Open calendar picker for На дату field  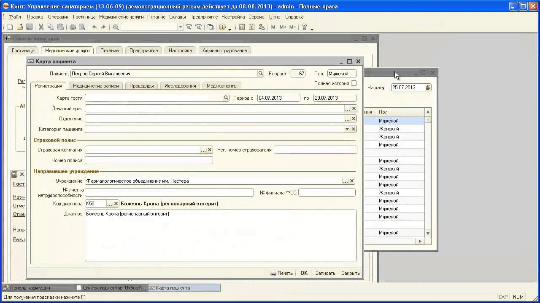[428, 88]
